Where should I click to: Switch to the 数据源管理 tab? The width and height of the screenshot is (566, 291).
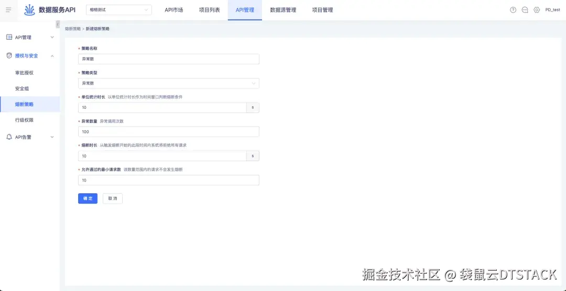pos(283,10)
